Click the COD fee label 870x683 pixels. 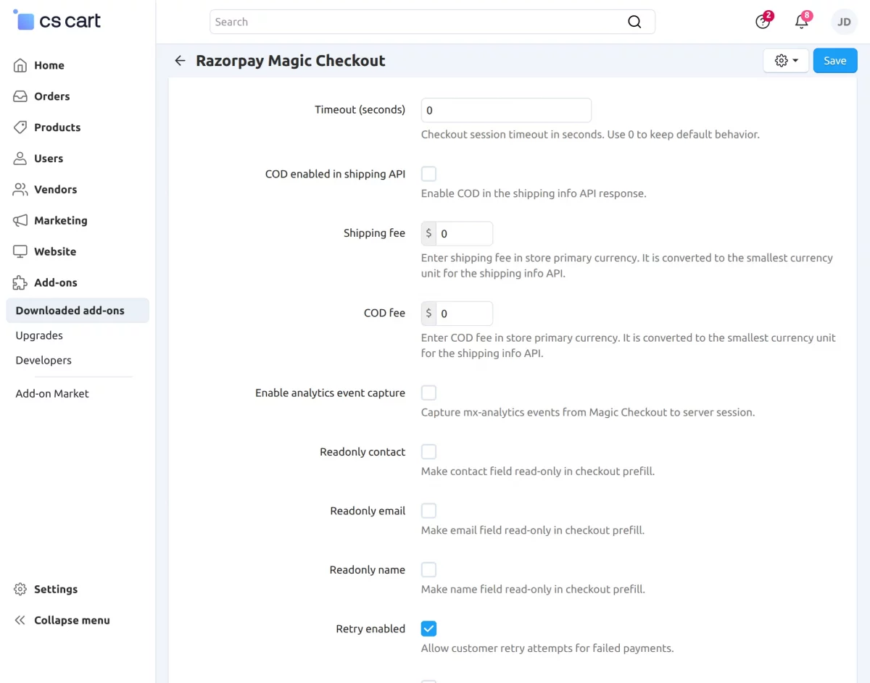point(384,313)
